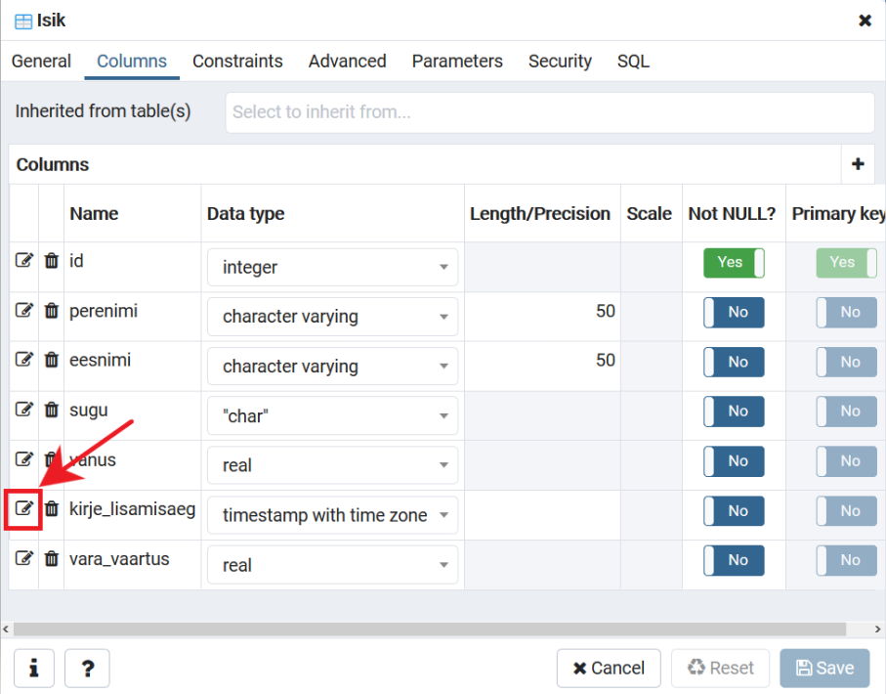Click eesnimi length value 50

(x=606, y=361)
